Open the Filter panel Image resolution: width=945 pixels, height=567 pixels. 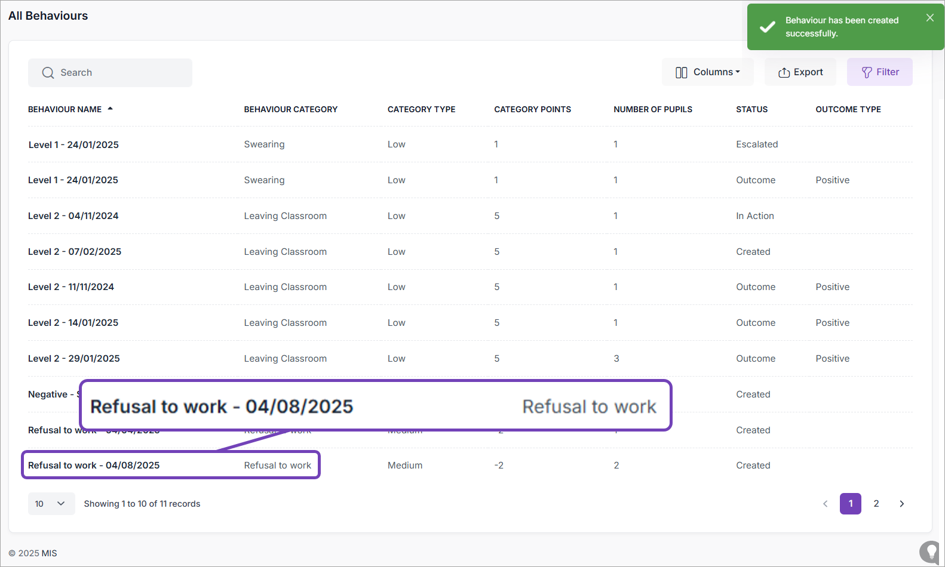pyautogui.click(x=879, y=72)
